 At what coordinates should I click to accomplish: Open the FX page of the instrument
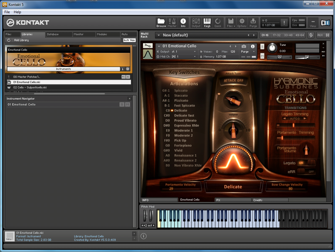point(233,200)
